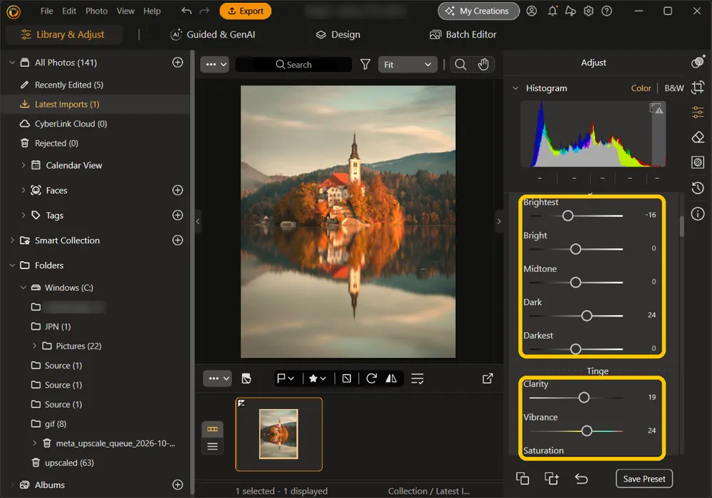Add a new album with plus icon
The image size is (712, 498).
(x=177, y=484)
